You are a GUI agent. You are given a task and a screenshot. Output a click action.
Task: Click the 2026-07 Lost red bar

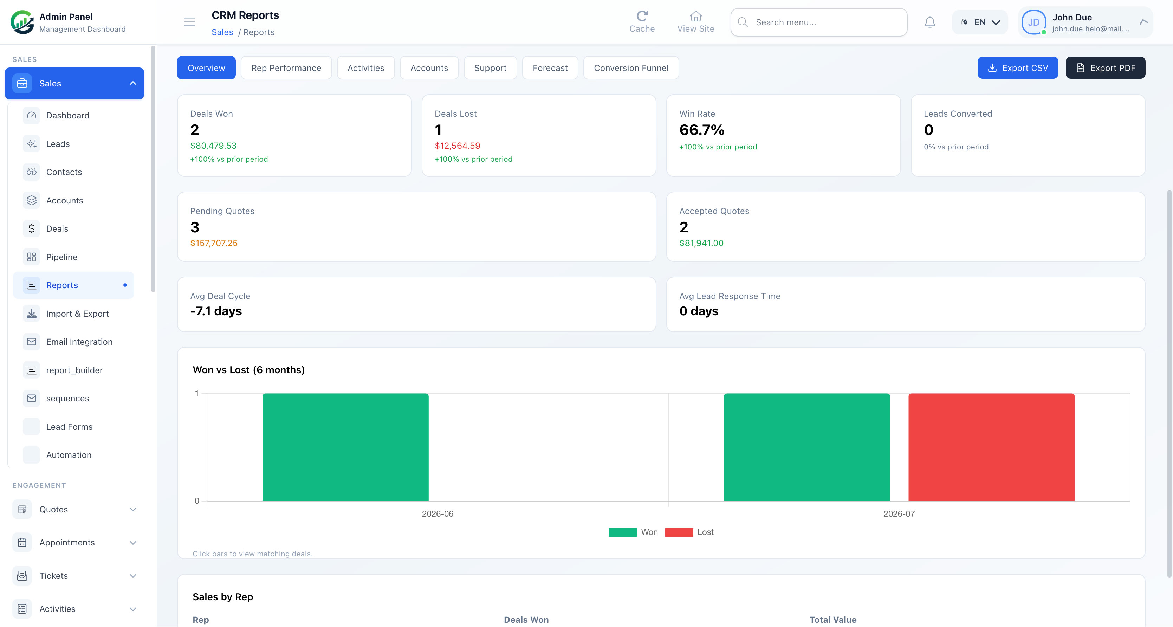[x=991, y=447]
